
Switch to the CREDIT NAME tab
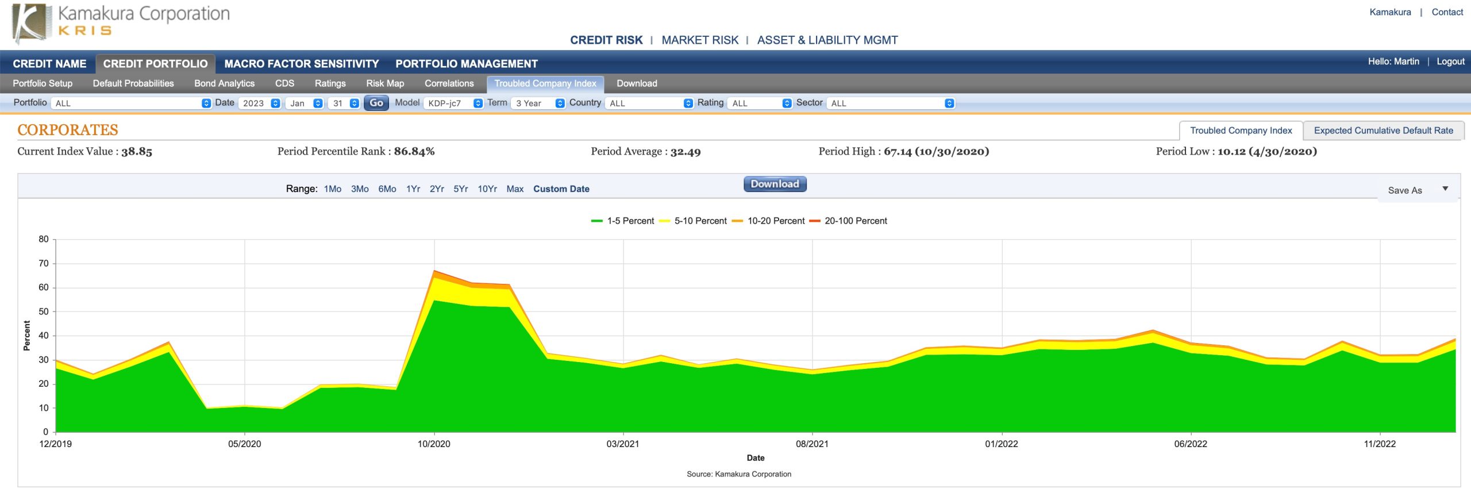click(x=49, y=64)
